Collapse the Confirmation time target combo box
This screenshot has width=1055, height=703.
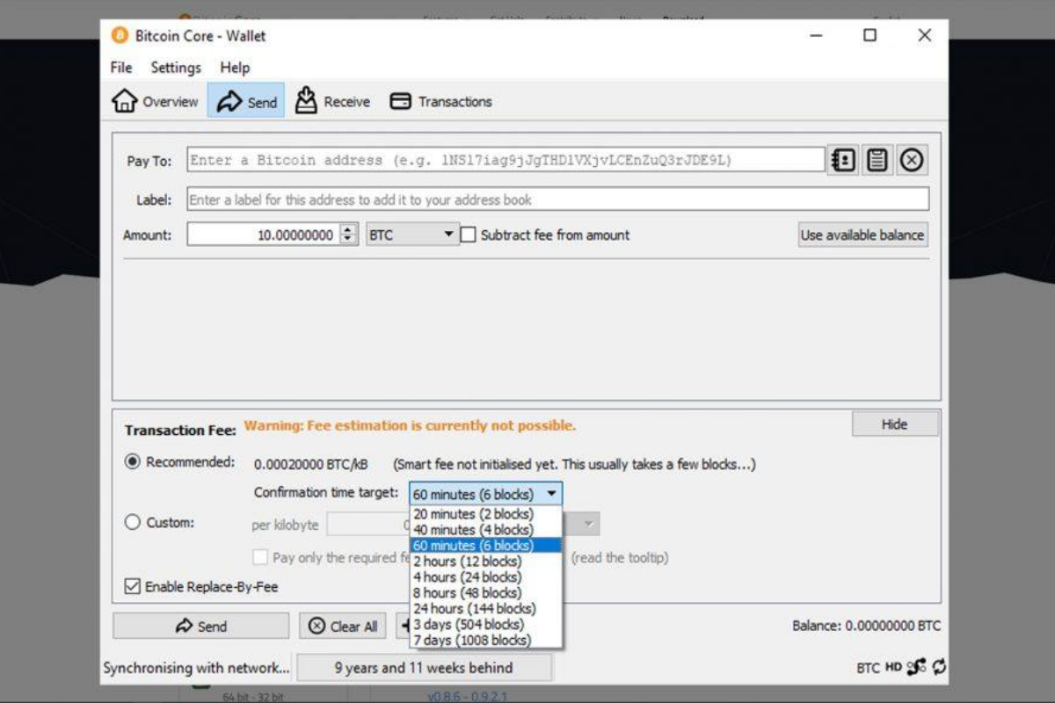[x=485, y=494]
